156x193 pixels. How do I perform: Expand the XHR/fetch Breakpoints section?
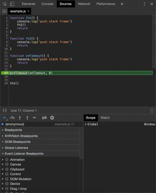[x=40, y=136]
